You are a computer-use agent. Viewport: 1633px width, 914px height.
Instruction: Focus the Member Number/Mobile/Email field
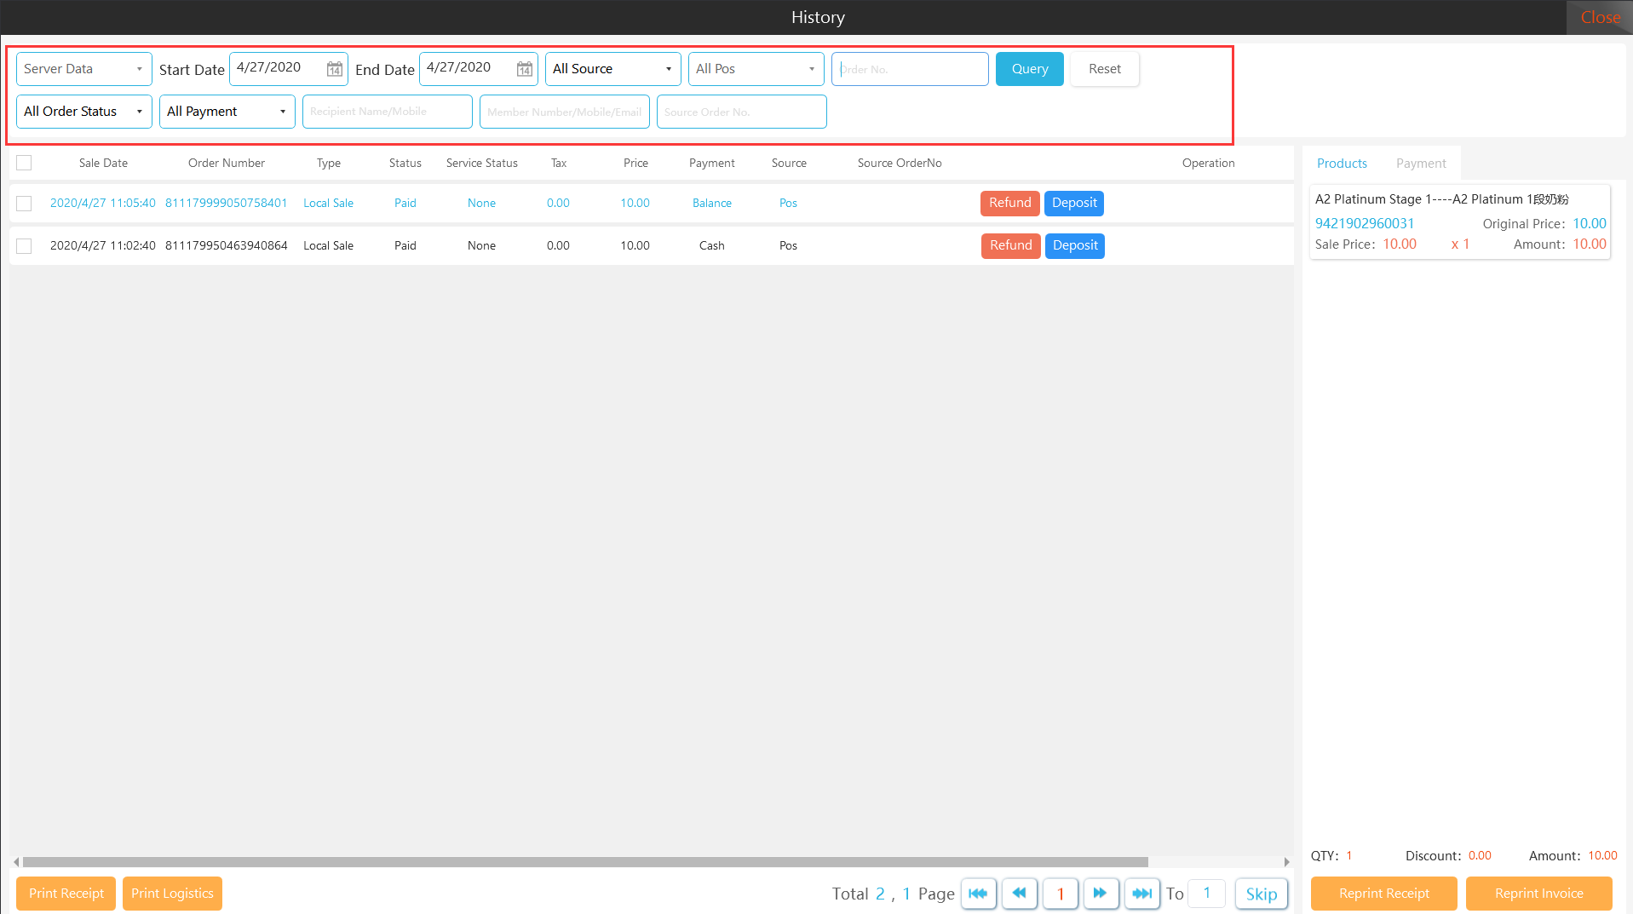(x=564, y=112)
